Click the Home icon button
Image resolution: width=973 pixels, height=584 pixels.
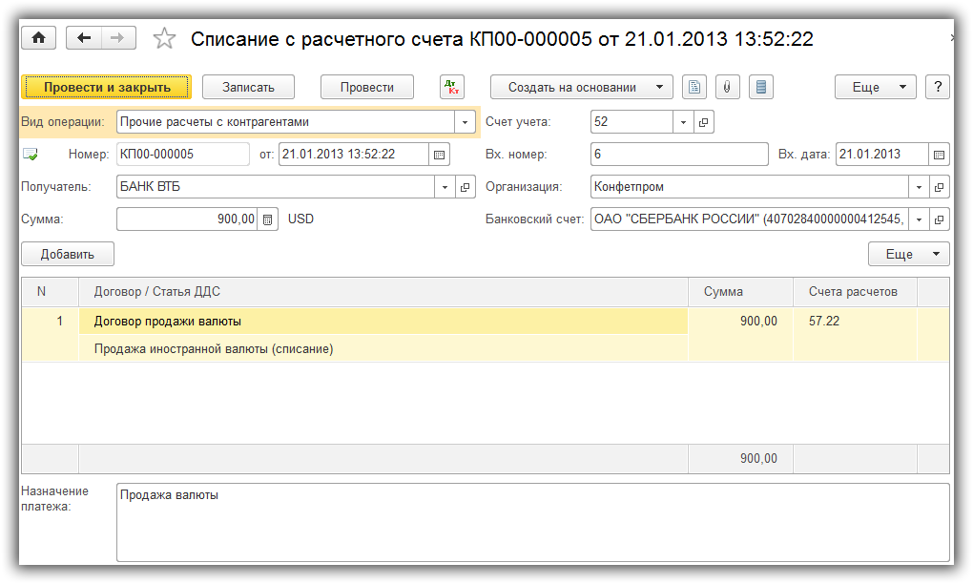tap(39, 37)
